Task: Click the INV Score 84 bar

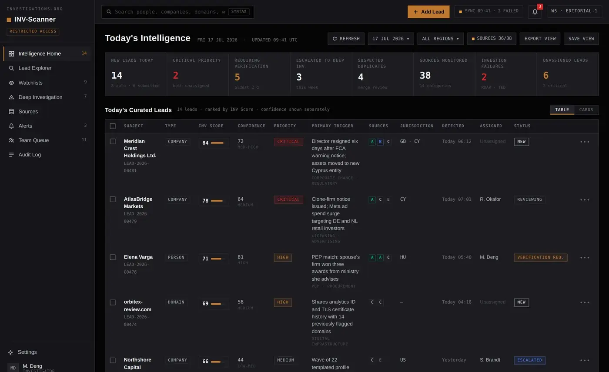Action: [217, 143]
